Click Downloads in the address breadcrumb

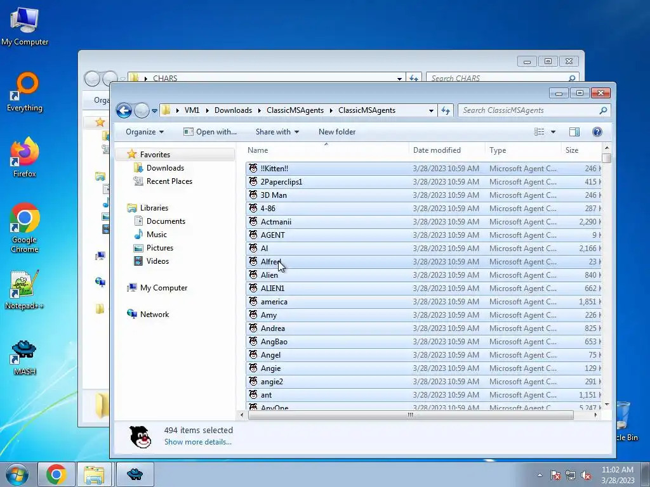click(x=233, y=110)
